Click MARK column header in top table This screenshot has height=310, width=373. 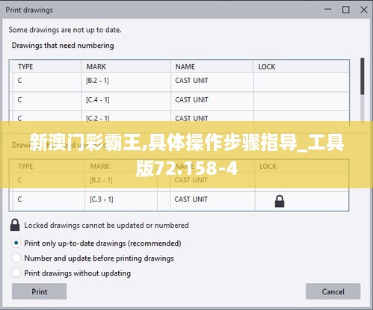[x=96, y=66]
